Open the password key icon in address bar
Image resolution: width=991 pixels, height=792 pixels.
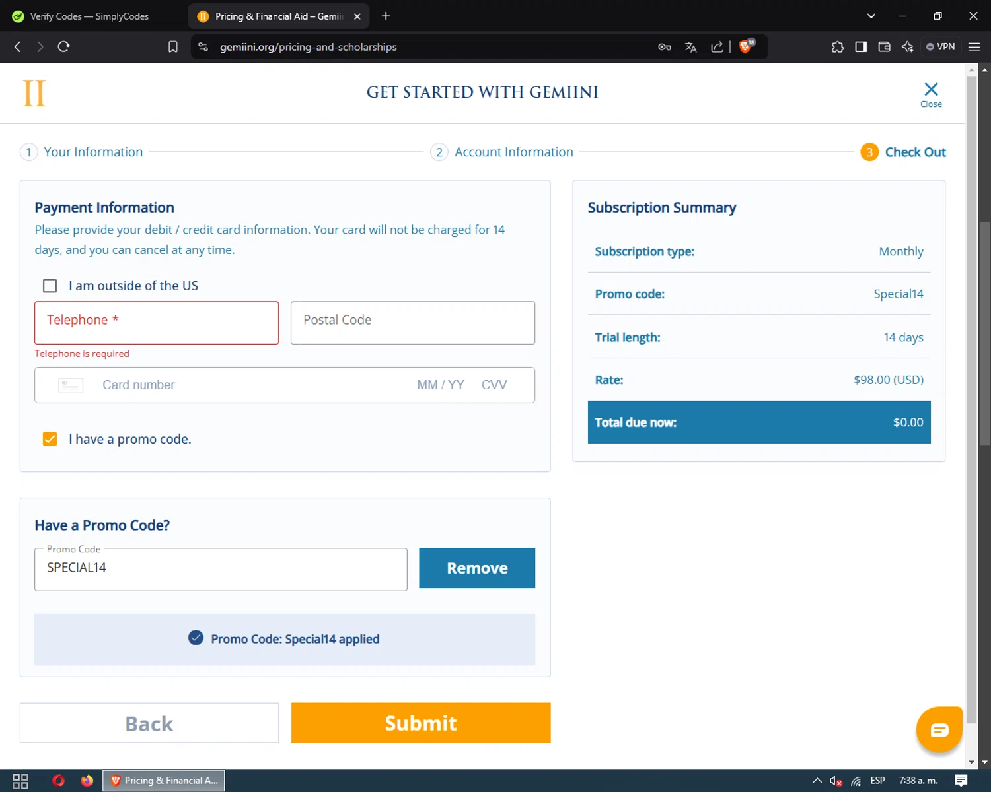[665, 47]
